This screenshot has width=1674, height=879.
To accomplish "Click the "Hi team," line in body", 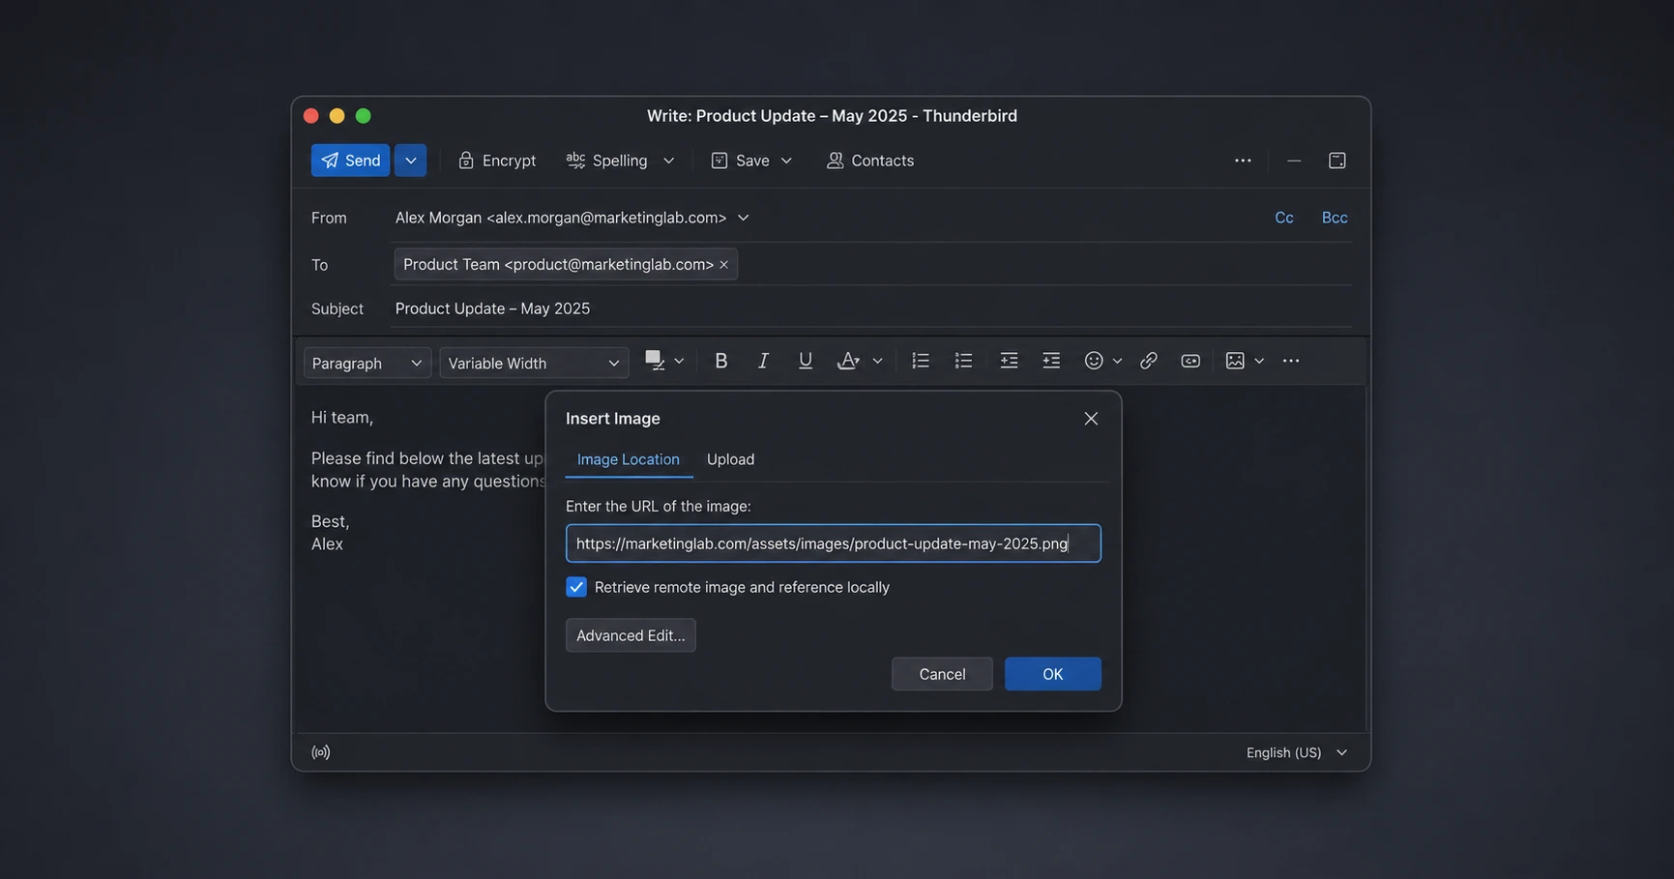I will click(x=342, y=418).
